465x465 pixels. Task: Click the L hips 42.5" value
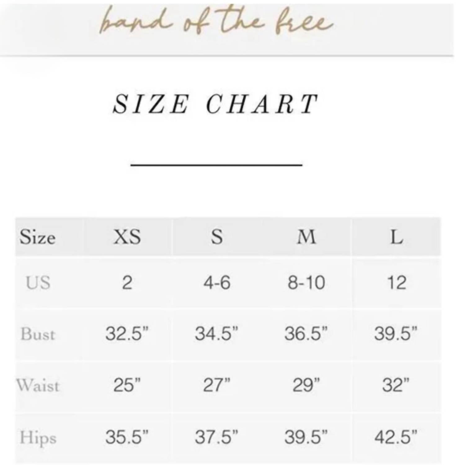tap(396, 437)
